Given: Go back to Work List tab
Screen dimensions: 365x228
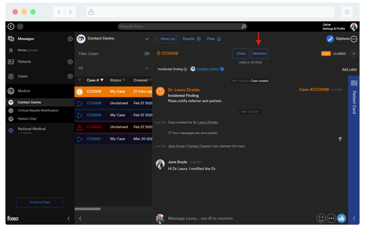Looking at the screenshot, I should point(166,39).
